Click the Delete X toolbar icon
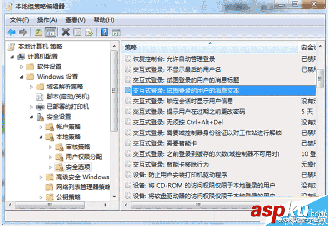The height and width of the screenshot is (226, 328). (66, 32)
